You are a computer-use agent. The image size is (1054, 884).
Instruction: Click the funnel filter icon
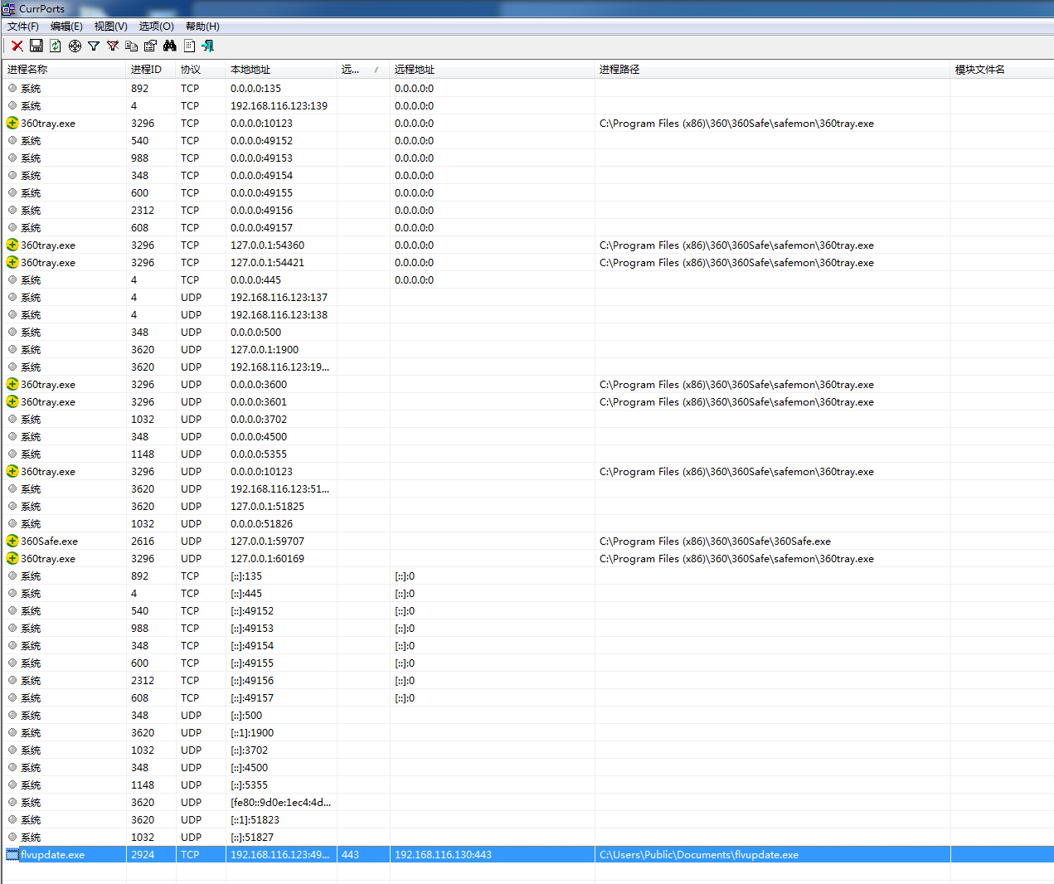pos(94,46)
